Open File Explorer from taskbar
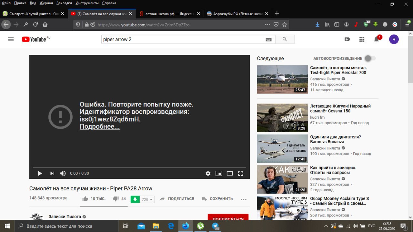The width and height of the screenshot is (413, 232). coord(156,226)
